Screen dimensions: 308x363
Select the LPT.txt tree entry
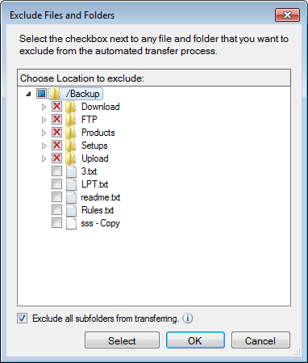point(94,184)
